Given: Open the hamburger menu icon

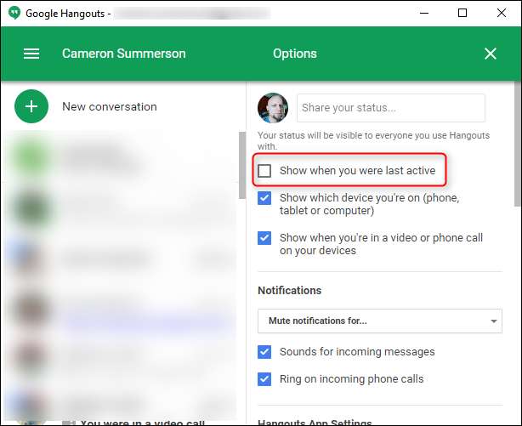Looking at the screenshot, I should 31,54.
